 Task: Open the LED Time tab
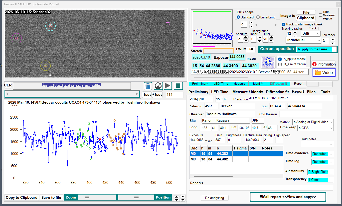click(219, 92)
